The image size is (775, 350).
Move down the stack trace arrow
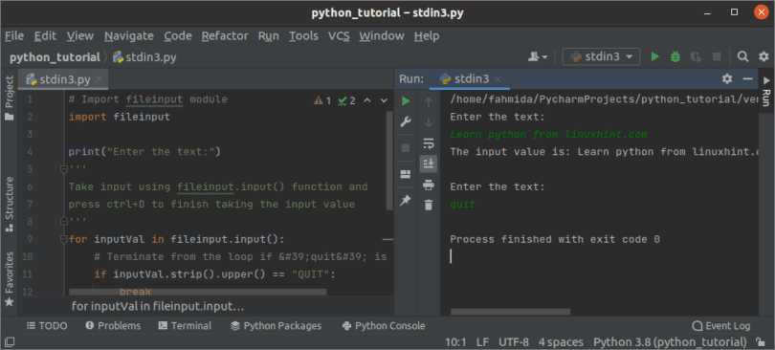pos(429,122)
